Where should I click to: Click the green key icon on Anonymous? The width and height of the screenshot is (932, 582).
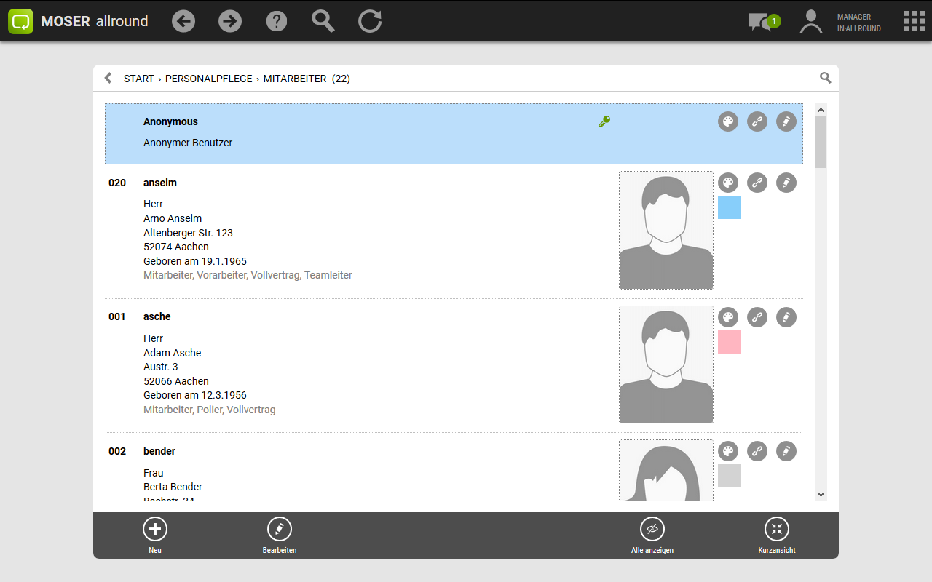tap(604, 121)
